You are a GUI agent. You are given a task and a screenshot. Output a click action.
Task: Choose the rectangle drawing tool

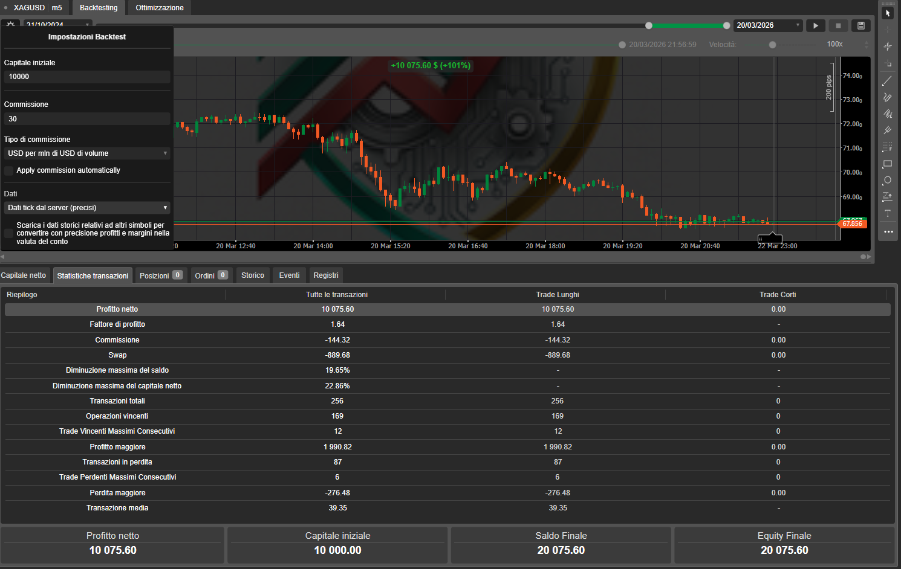888,164
